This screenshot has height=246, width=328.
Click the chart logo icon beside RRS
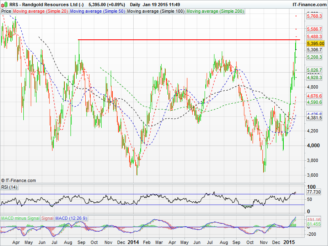5,4
